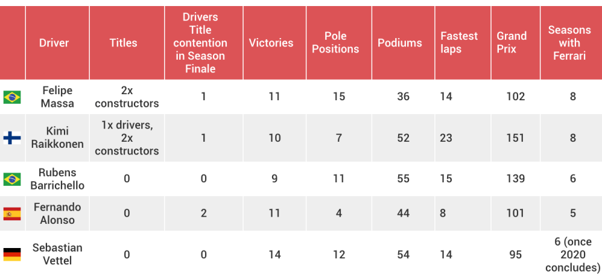Click the Brazil flag beside Felipe Massa
This screenshot has width=602, height=280.
pos(12,97)
